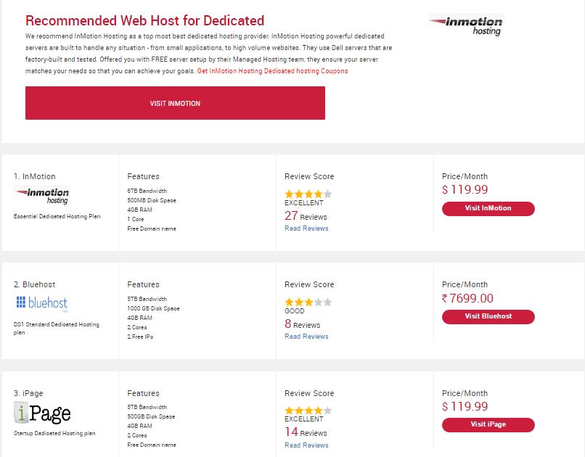Click the big VISIT INMOTION button
The image size is (585, 457).
click(175, 103)
